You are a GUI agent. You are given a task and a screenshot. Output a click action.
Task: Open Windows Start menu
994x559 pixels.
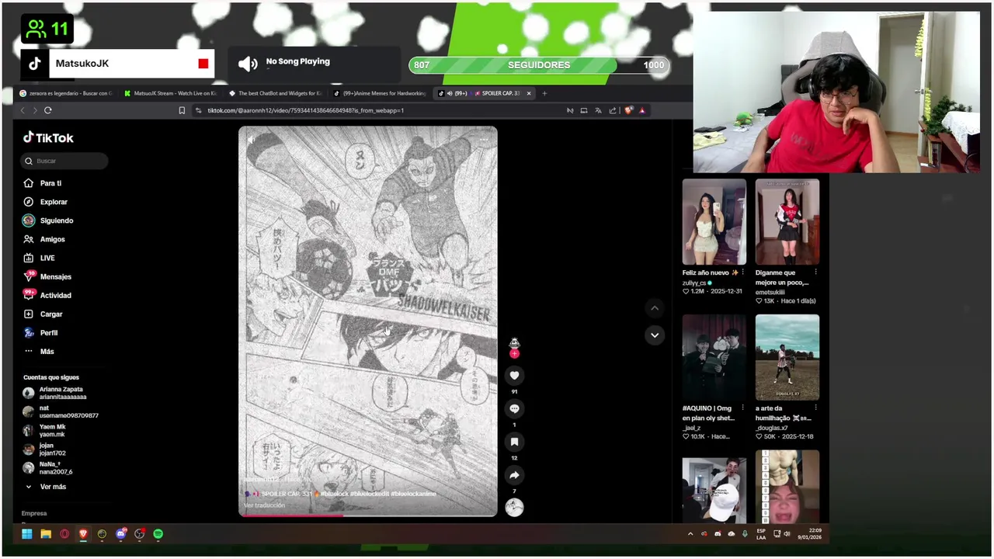coord(27,534)
